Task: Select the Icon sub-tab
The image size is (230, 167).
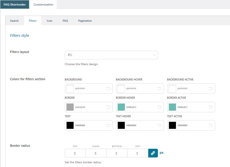Action: [50, 21]
